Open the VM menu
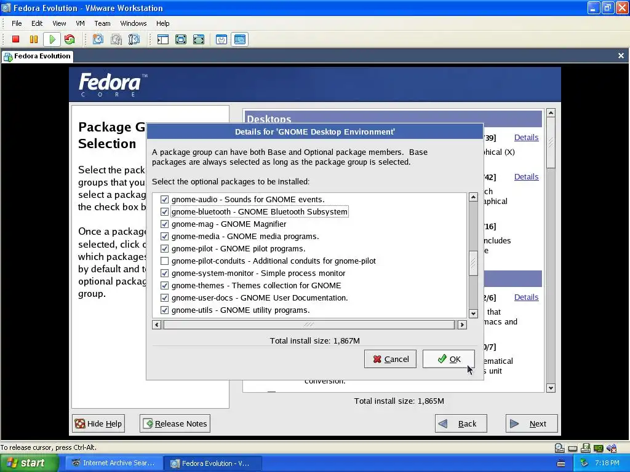 point(81,23)
